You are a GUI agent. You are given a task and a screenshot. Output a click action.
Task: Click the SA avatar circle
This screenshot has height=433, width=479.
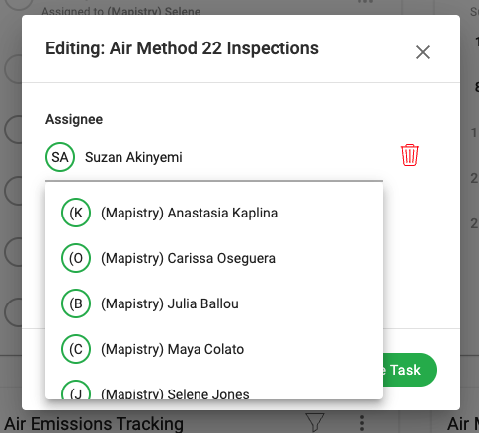[60, 157]
